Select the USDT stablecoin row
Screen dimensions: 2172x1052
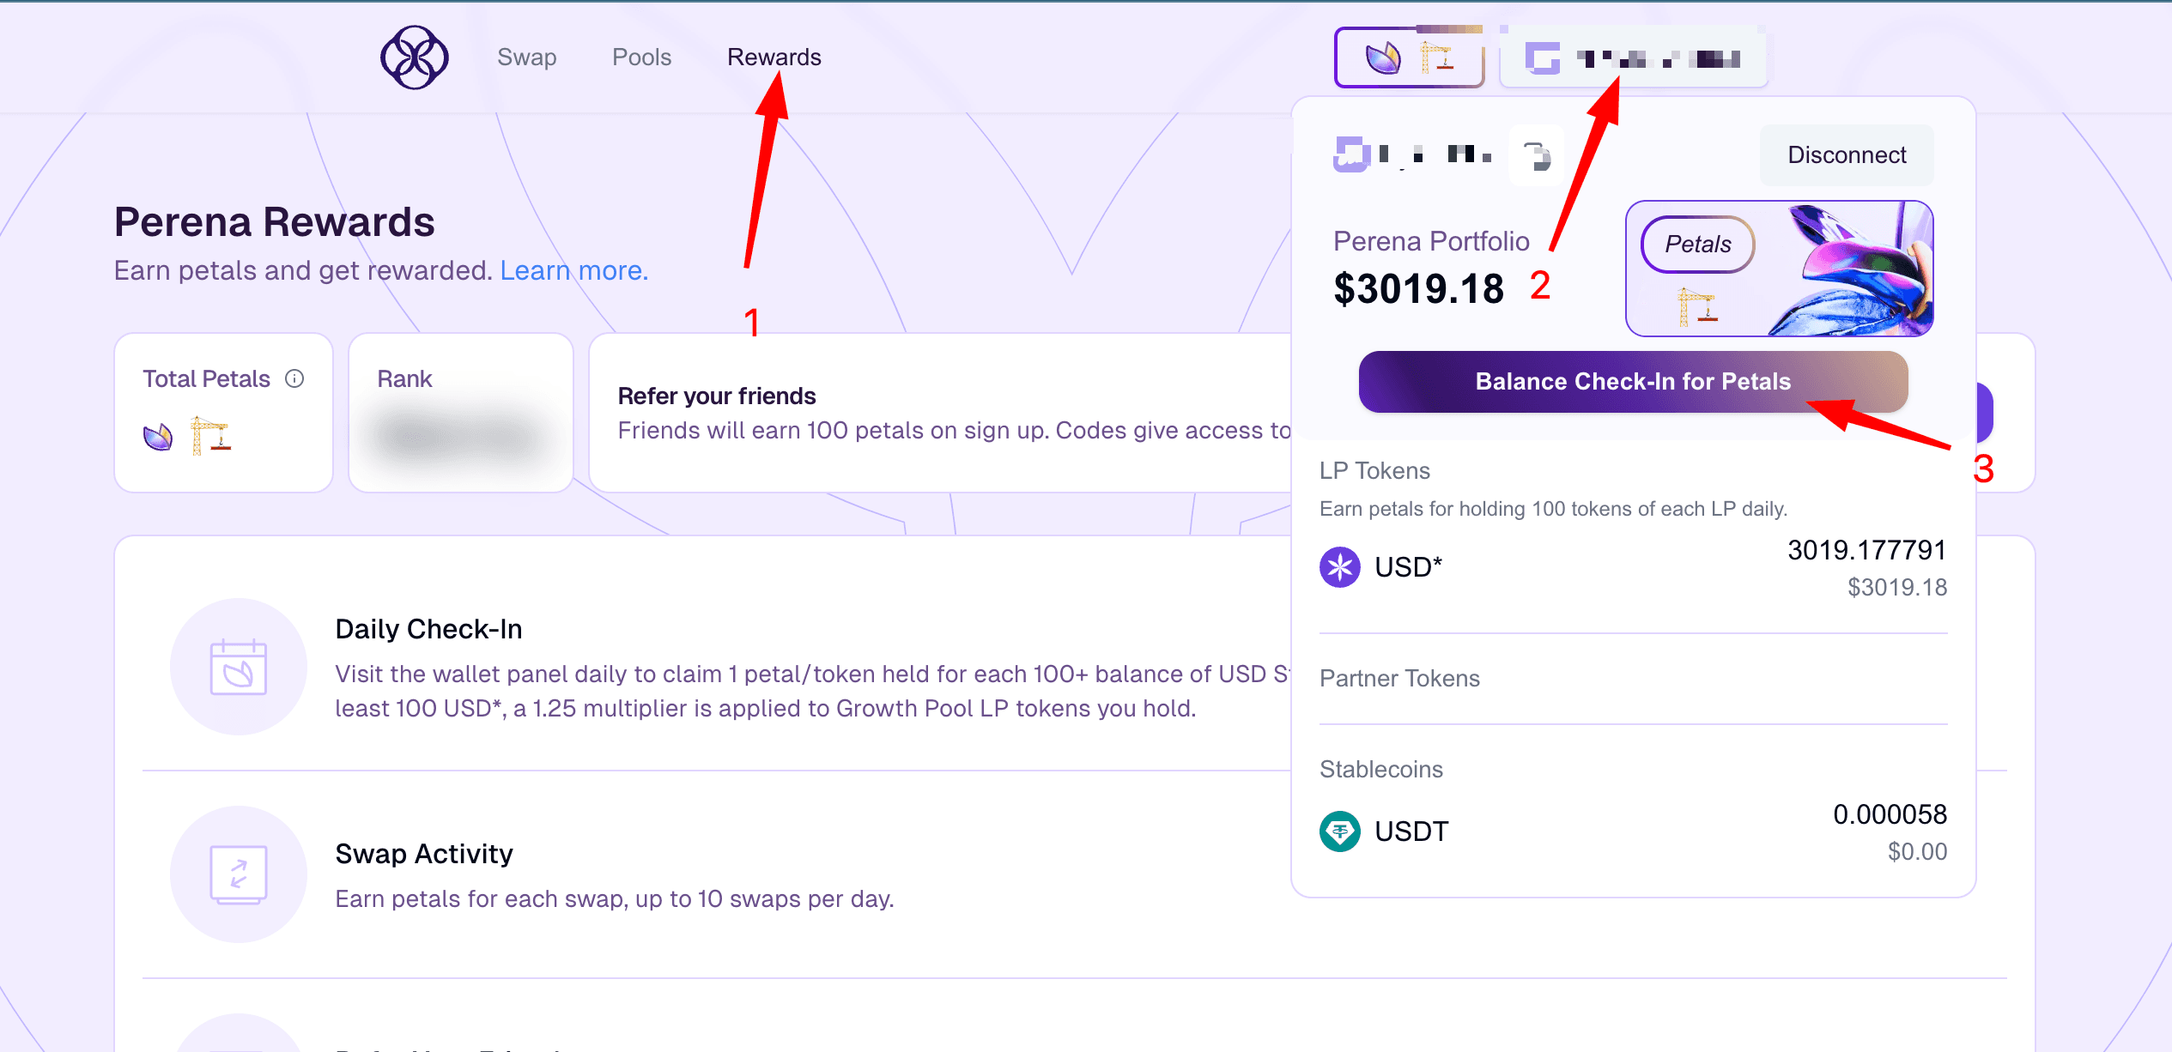pos(1633,831)
